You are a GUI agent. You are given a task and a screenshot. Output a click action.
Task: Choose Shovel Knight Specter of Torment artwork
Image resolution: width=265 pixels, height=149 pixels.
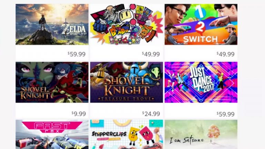[52, 82]
